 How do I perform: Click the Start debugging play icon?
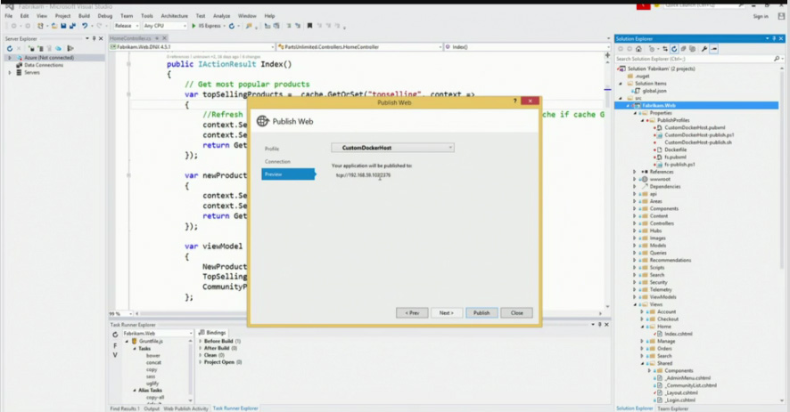193,26
